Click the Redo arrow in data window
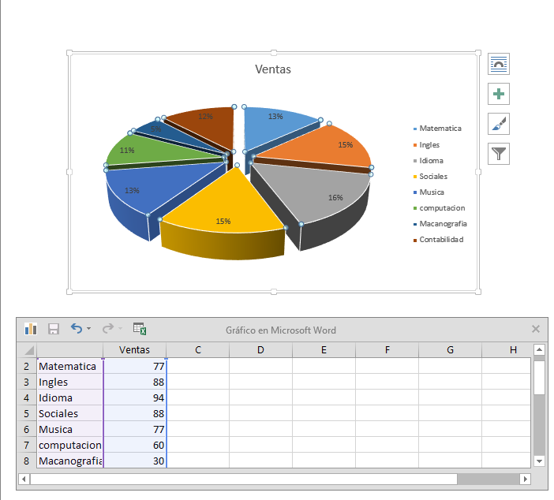The height and width of the screenshot is (500, 554). click(x=108, y=328)
